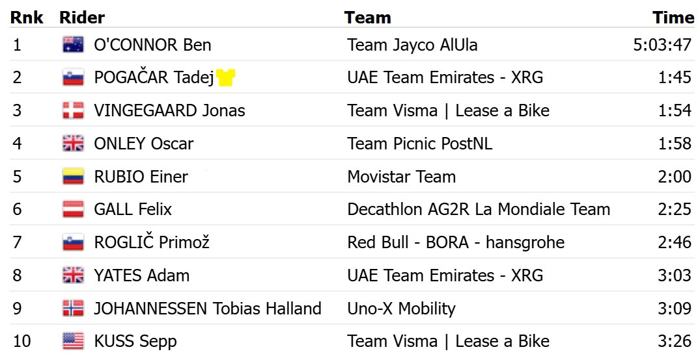Open rider O'CONNOR Ben's profile
Screen dimensions: 698x356
coord(152,45)
